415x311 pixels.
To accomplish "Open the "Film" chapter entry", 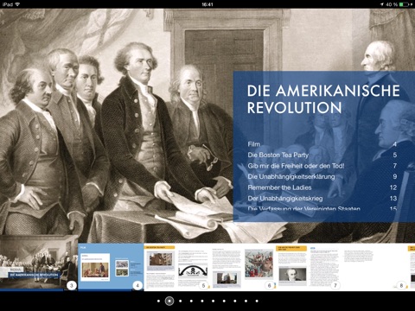I will point(322,144).
